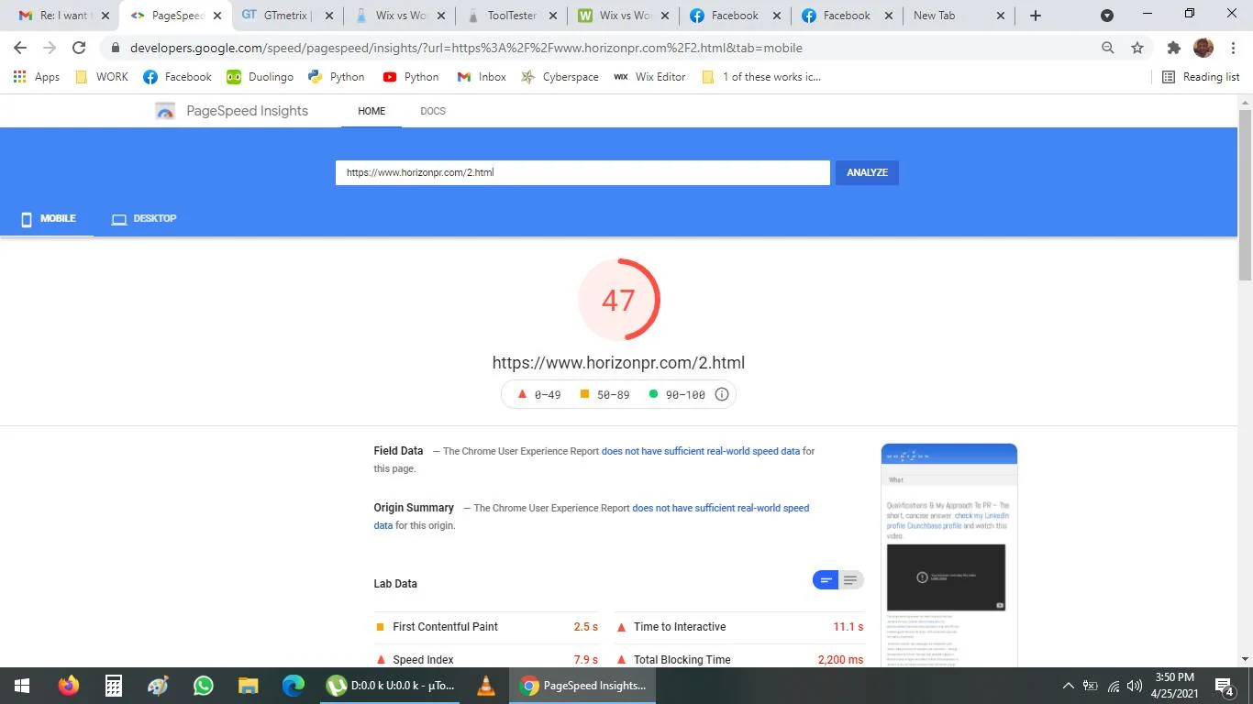
Task: Click the volume icon in system tray
Action: pos(1136,686)
